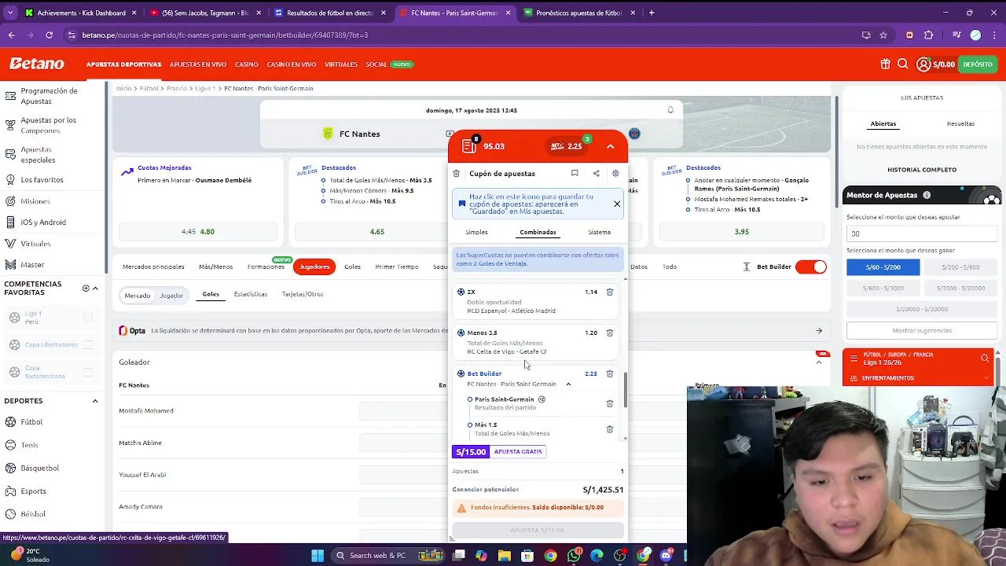The width and height of the screenshot is (1006, 566).
Task: Collapse the Bet Builder legs chevron
Action: (568, 384)
